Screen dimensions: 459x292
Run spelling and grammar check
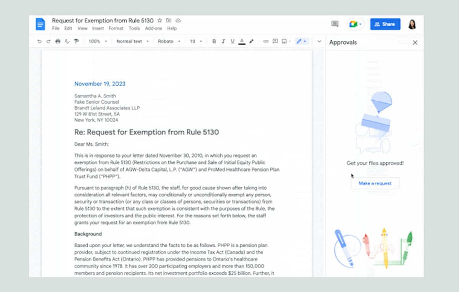[x=67, y=41]
